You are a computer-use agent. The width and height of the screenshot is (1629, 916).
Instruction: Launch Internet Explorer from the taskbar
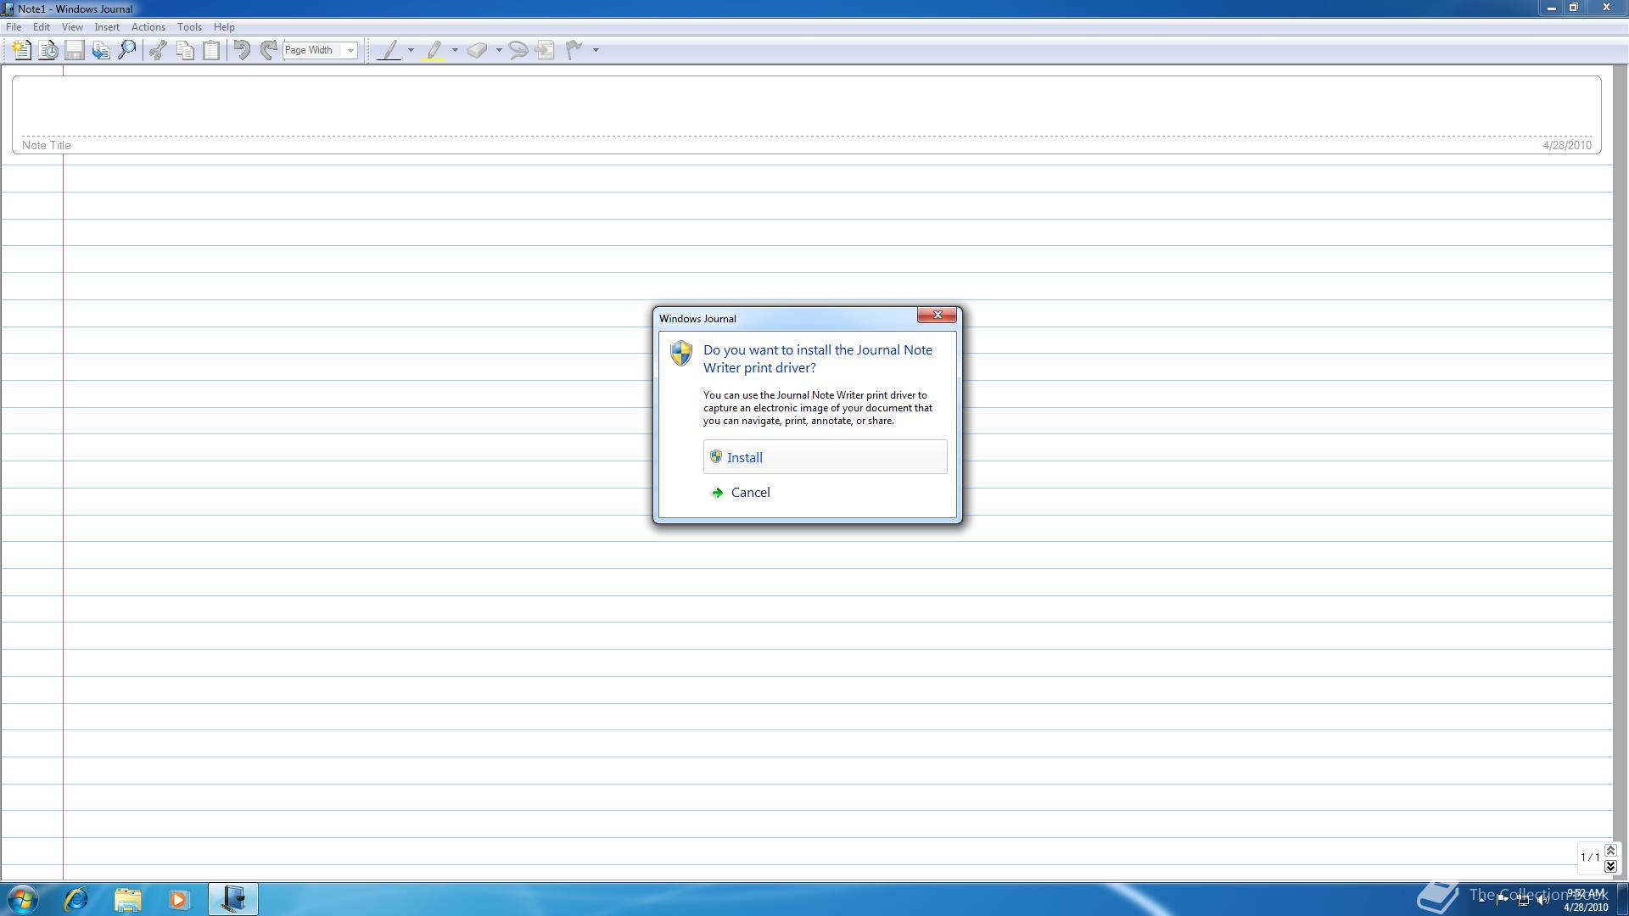tap(76, 899)
